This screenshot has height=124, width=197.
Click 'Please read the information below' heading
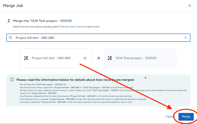(x=75, y=80)
